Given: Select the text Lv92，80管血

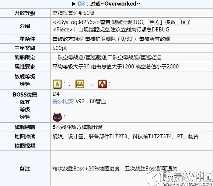Looking at the screenshot, I should coord(90,101).
